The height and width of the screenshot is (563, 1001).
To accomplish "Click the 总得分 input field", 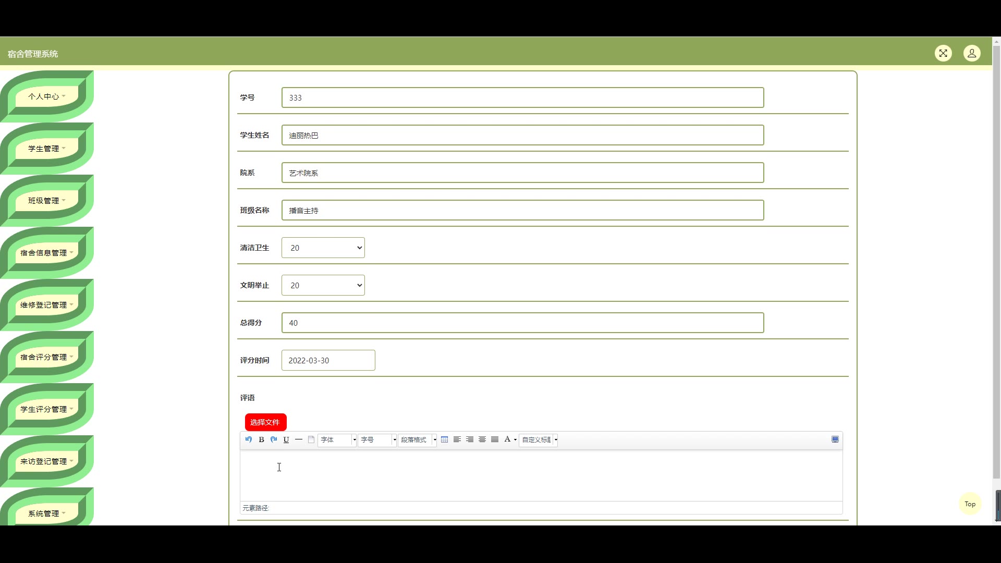I will click(x=523, y=323).
